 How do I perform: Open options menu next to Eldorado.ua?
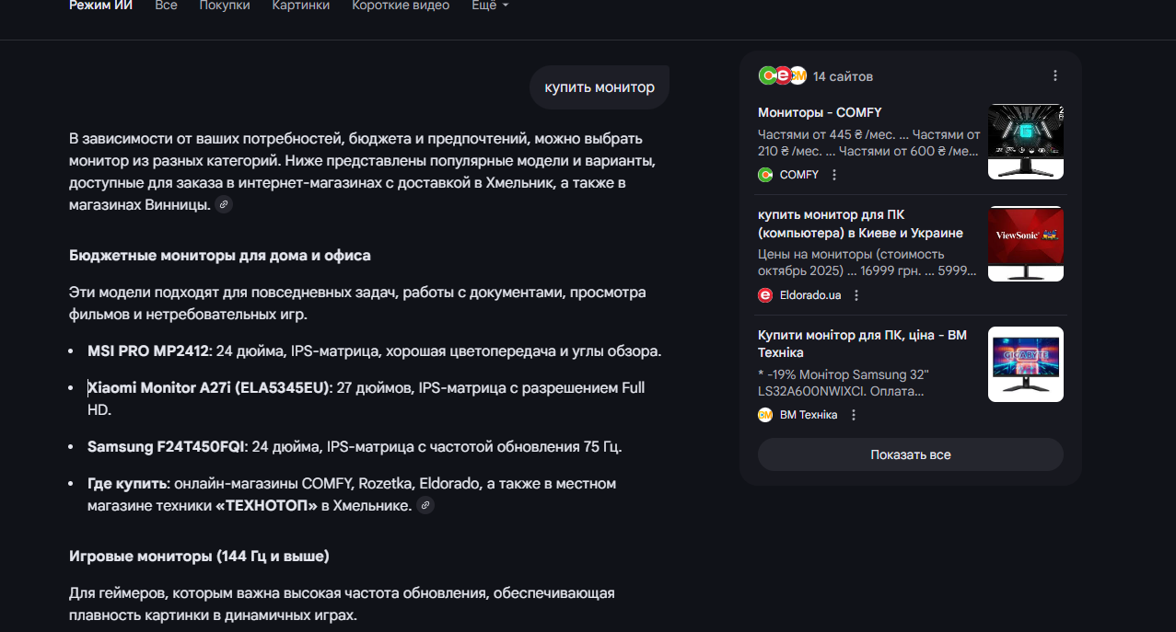(856, 295)
